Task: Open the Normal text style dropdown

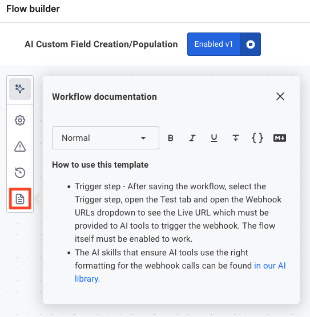Action: click(106, 138)
